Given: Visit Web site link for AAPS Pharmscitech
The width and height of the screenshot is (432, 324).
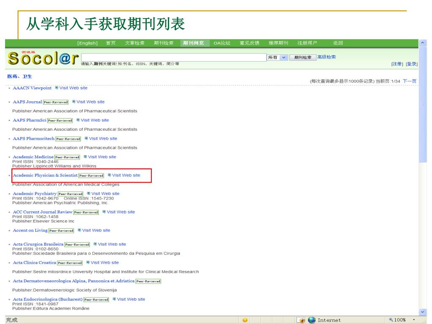Looking at the screenshot, I should (103, 138).
